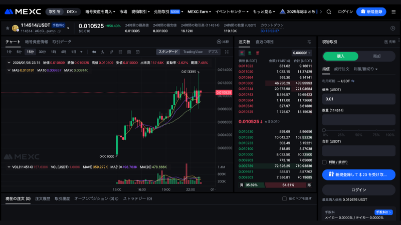The image size is (401, 225).
Task: Switch to 購入 buy mode
Action: [x=341, y=56]
